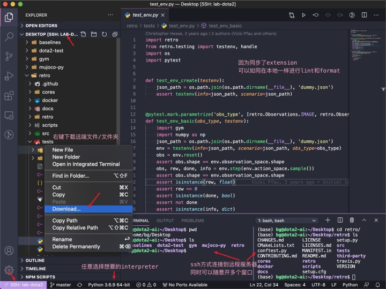
Task: Click the New Folder icon in Explorer header
Action: tap(94, 34)
